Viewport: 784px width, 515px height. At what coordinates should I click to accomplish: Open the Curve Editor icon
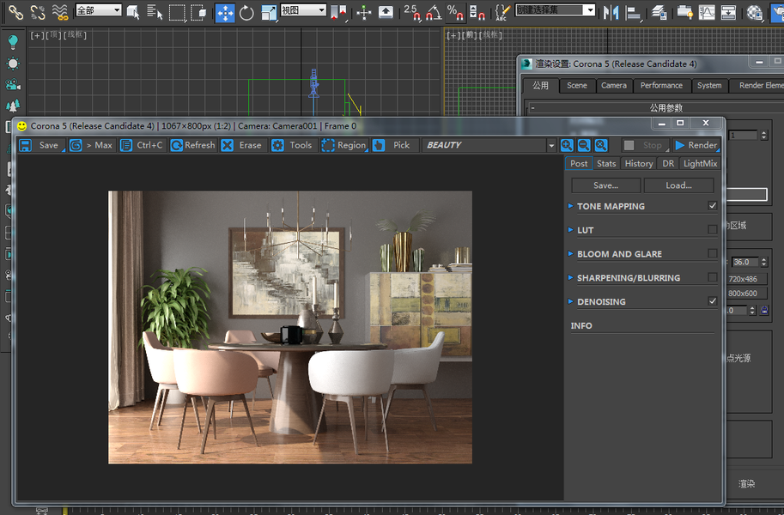pos(707,12)
